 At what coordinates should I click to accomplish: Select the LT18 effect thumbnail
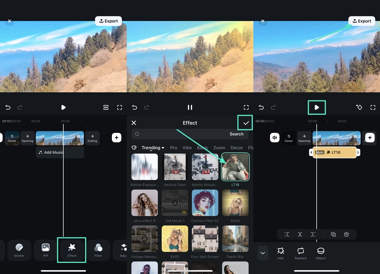[x=235, y=167]
